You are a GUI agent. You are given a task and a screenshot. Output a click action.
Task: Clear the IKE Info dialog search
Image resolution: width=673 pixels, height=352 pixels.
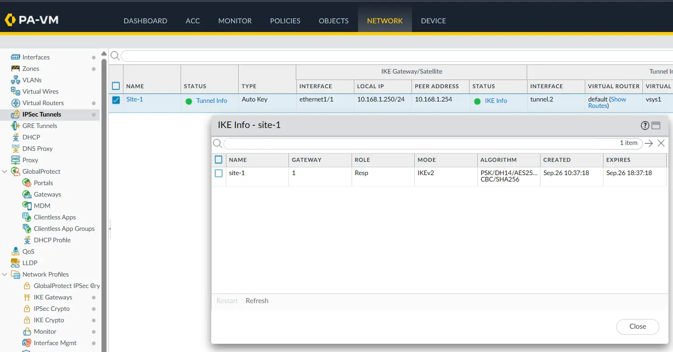coord(661,143)
